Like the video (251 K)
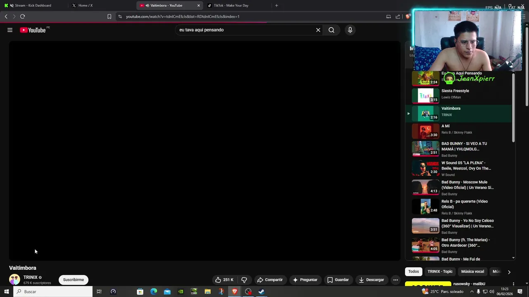Screen dimensions: 529x297 coord(224,280)
